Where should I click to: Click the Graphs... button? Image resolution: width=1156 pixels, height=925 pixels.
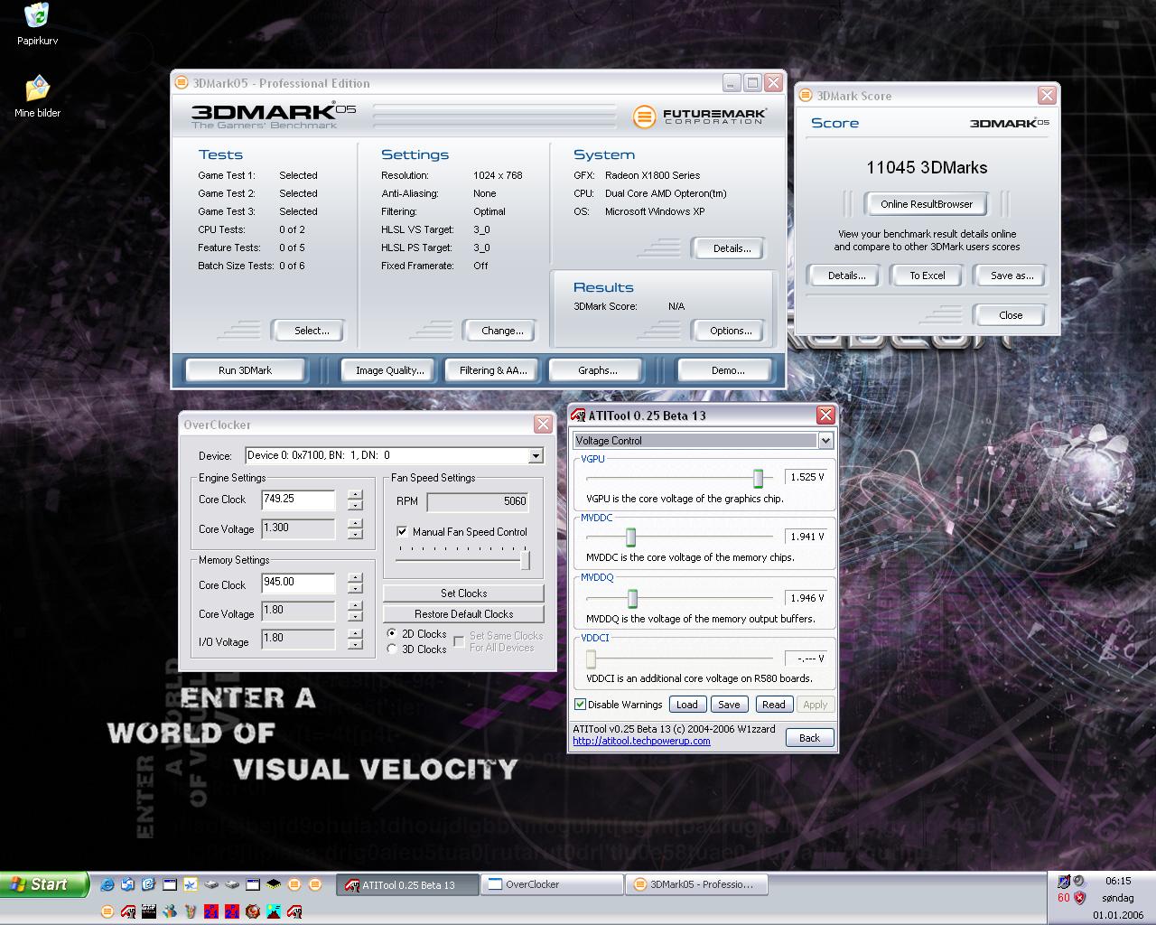(x=597, y=370)
